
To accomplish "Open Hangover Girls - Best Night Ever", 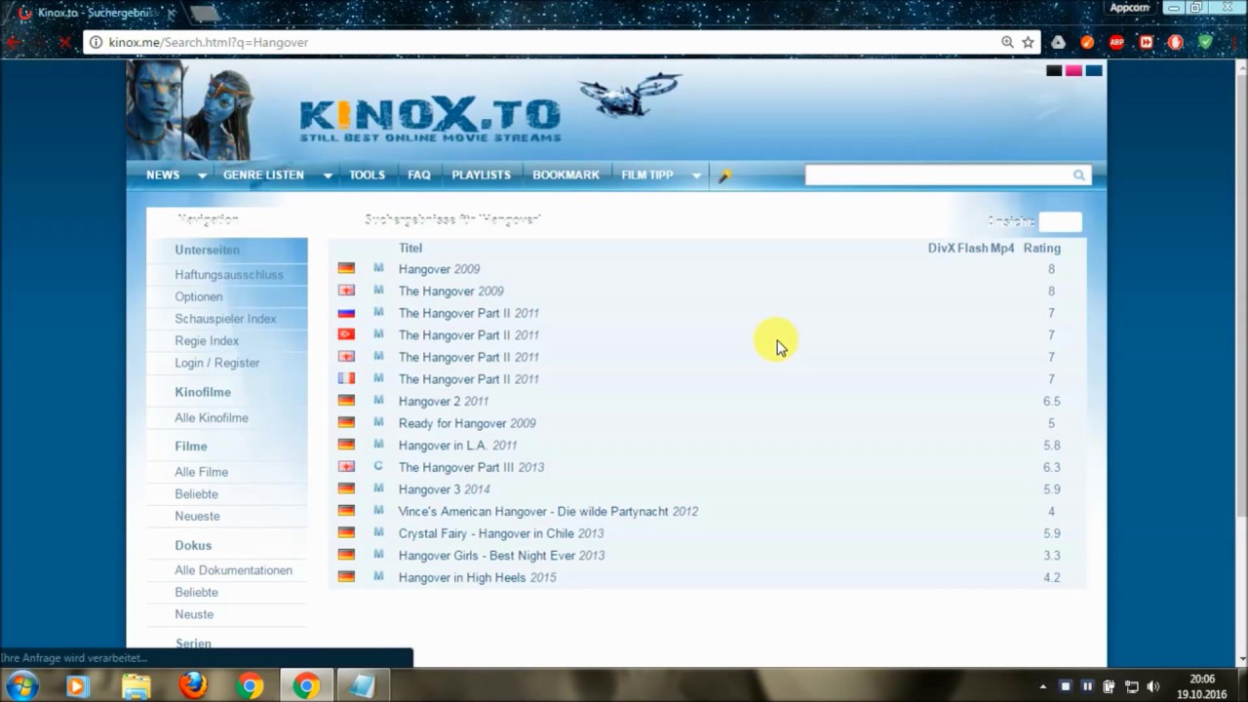I will click(x=501, y=556).
